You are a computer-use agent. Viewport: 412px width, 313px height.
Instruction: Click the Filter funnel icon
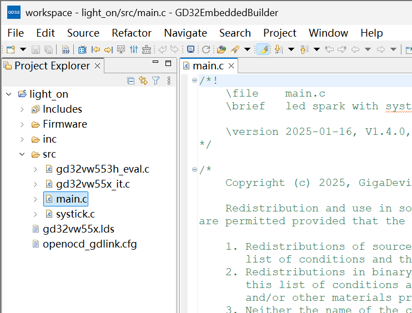(x=156, y=80)
